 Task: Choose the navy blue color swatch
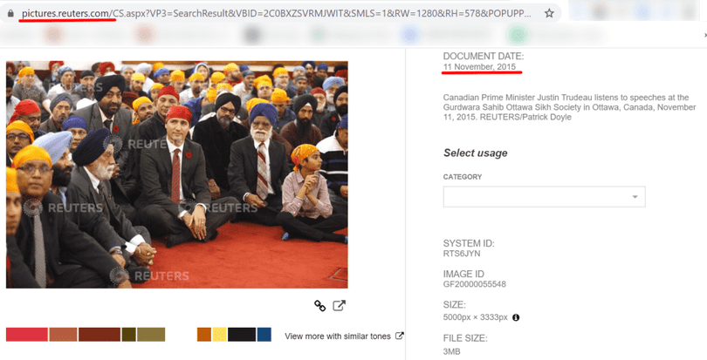click(x=264, y=335)
